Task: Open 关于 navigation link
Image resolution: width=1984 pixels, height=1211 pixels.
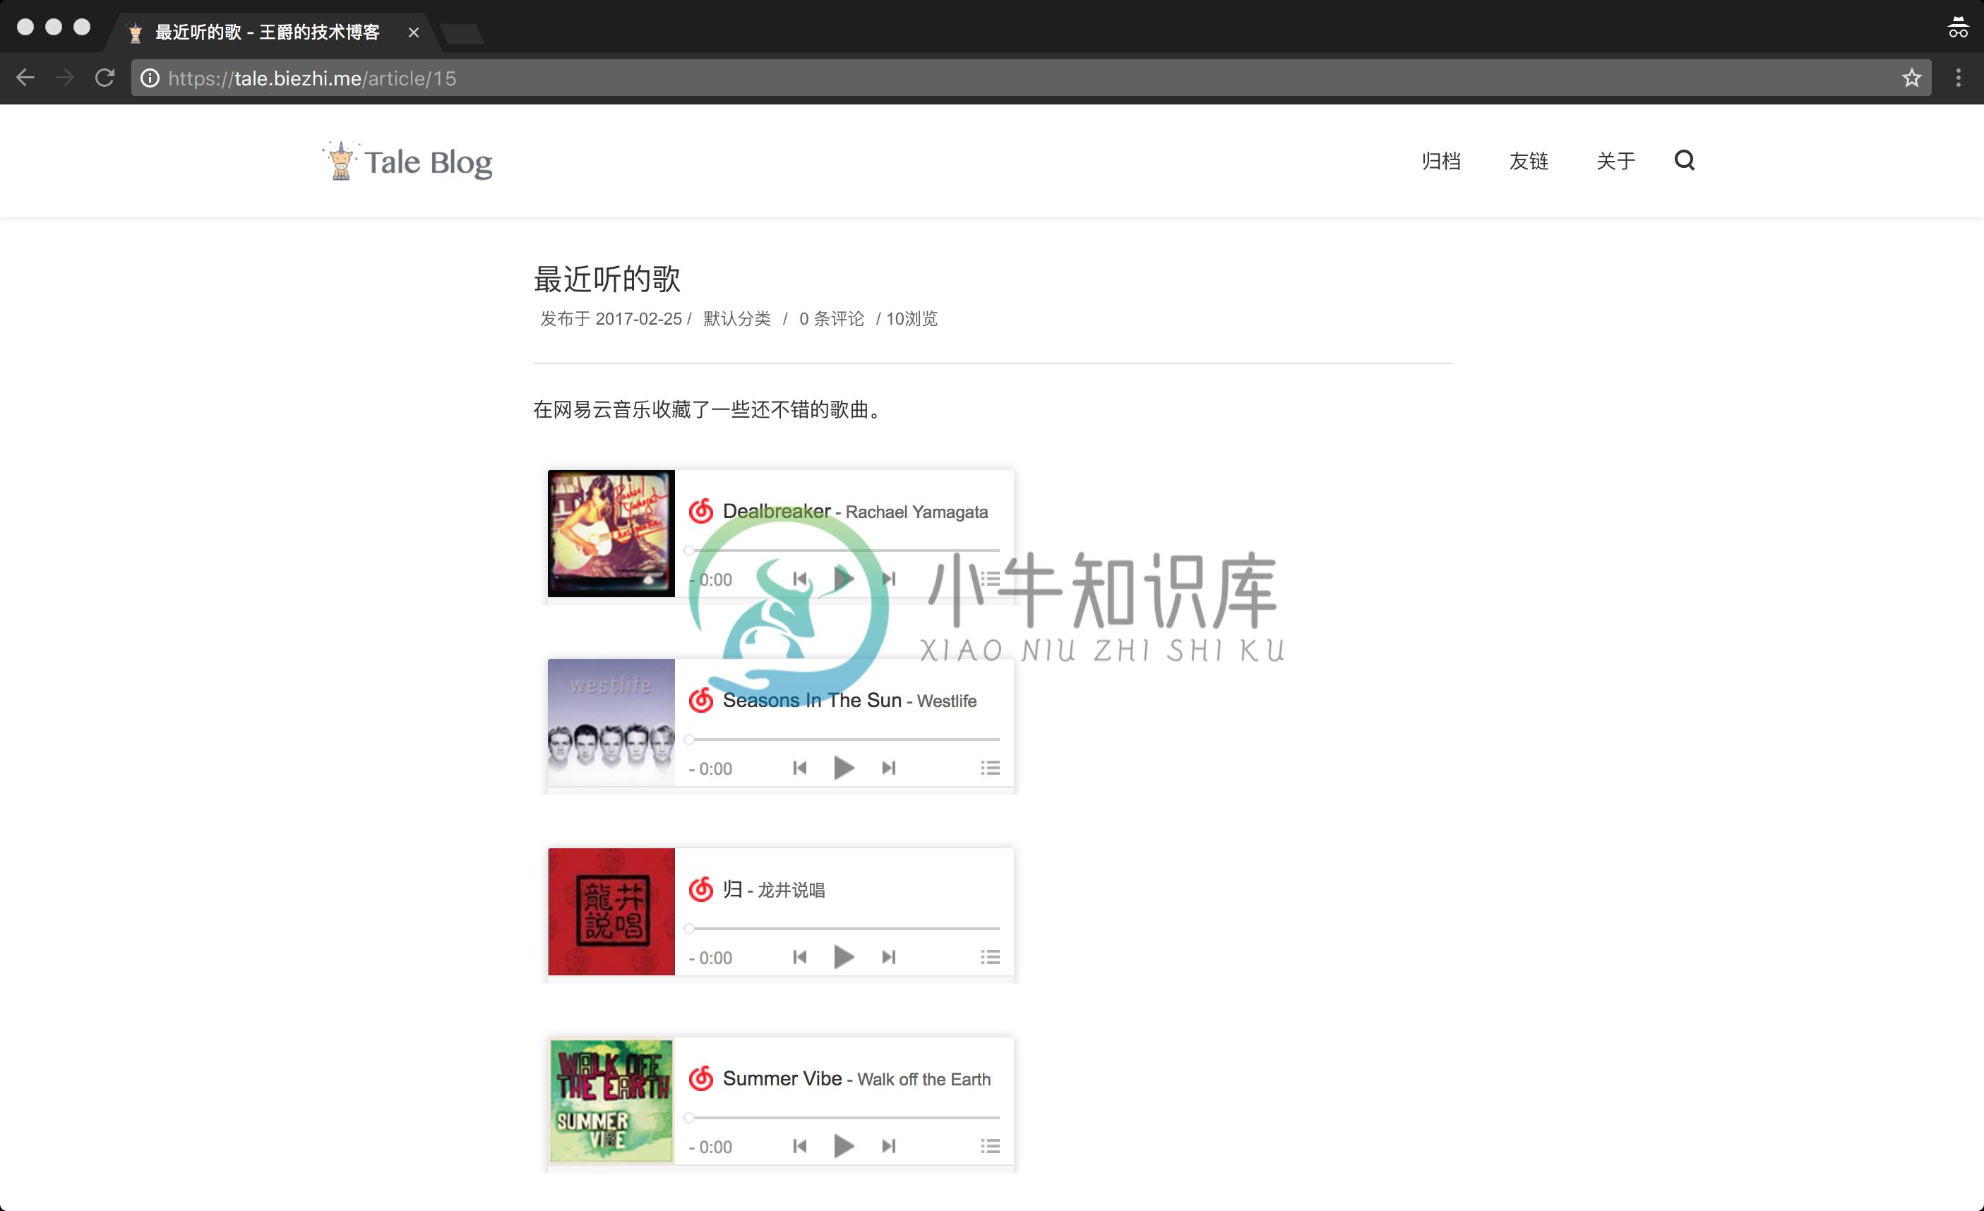Action: 1616,161
